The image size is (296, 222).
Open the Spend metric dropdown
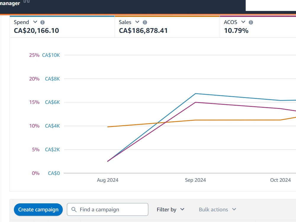coord(35,22)
